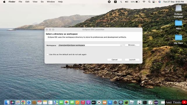The height and width of the screenshot is (105, 187).
Task: Open the Go menu
Action: point(42,2)
